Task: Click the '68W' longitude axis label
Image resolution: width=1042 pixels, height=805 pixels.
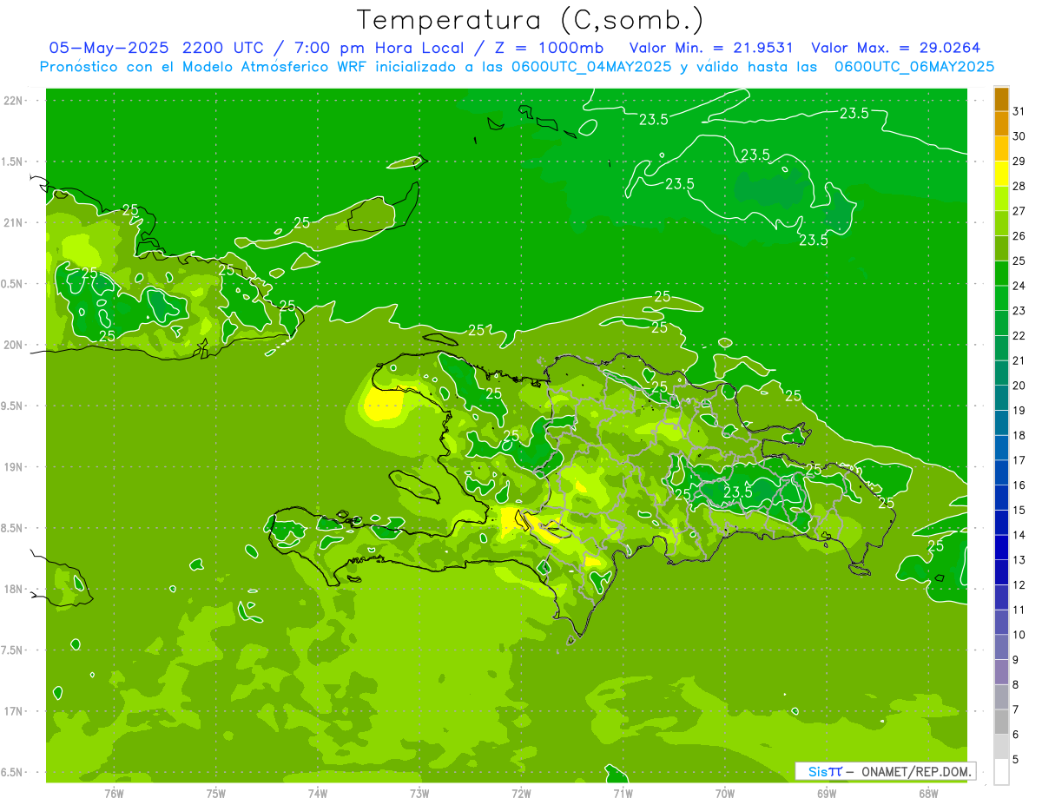Action: (928, 794)
